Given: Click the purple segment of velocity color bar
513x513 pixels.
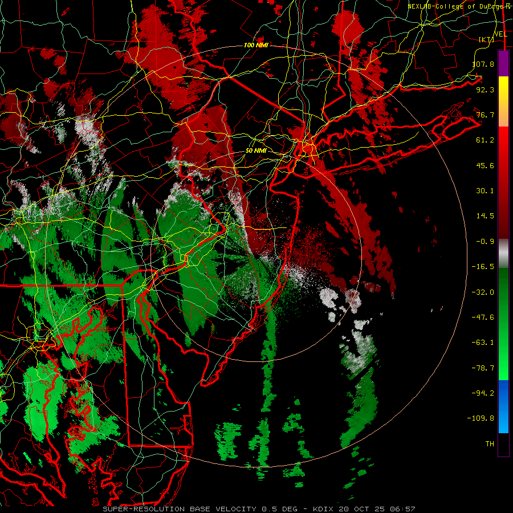Looking at the screenshot, I should point(503,63).
